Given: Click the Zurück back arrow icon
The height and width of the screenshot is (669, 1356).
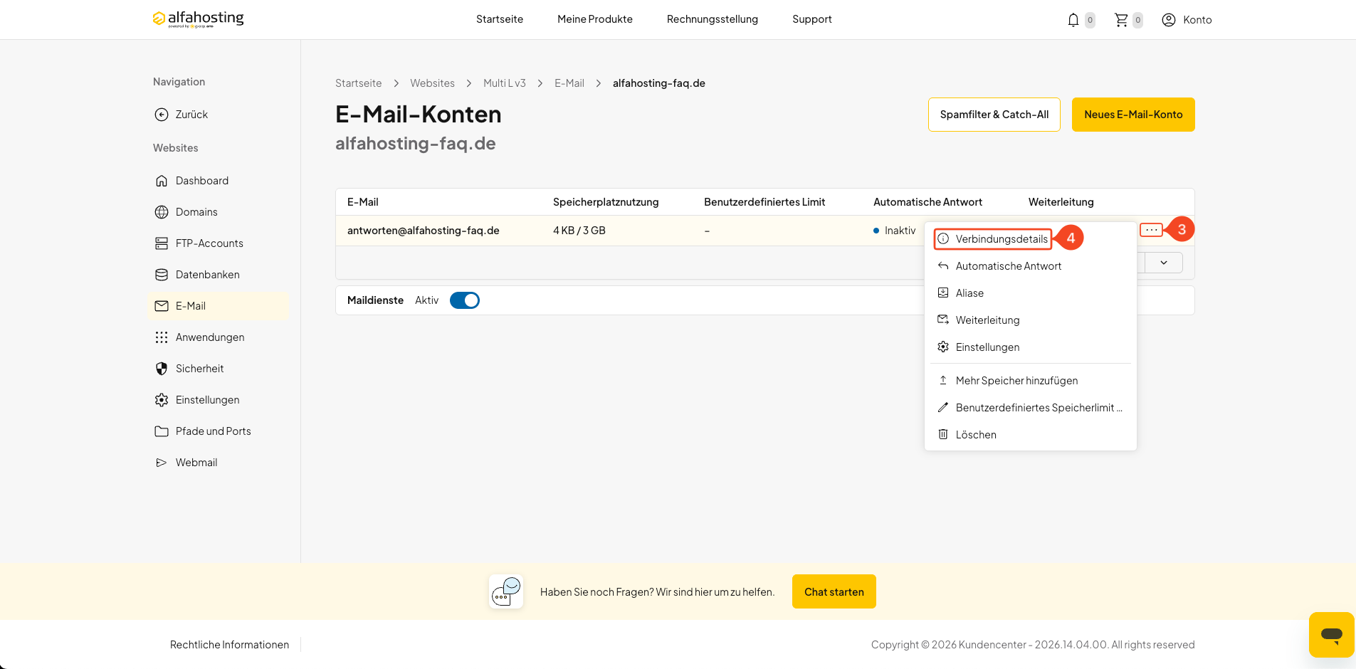Looking at the screenshot, I should [162, 115].
